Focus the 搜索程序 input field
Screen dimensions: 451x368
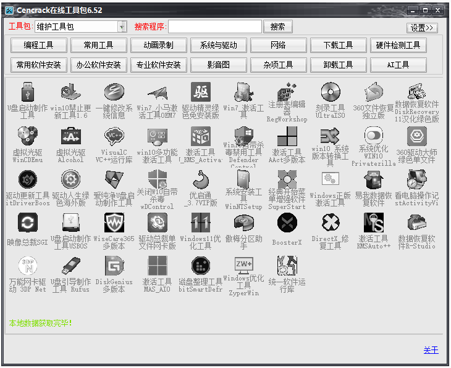click(214, 27)
